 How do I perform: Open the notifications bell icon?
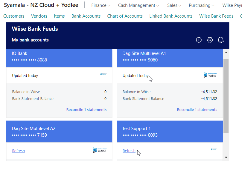click(x=221, y=40)
